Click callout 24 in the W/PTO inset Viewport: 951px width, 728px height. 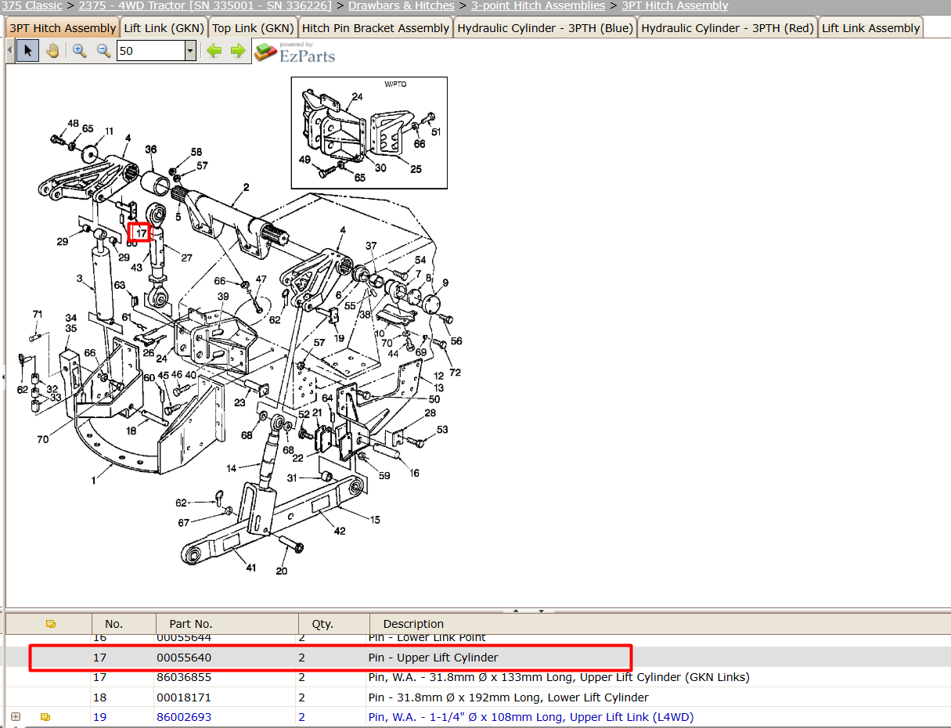(x=357, y=97)
